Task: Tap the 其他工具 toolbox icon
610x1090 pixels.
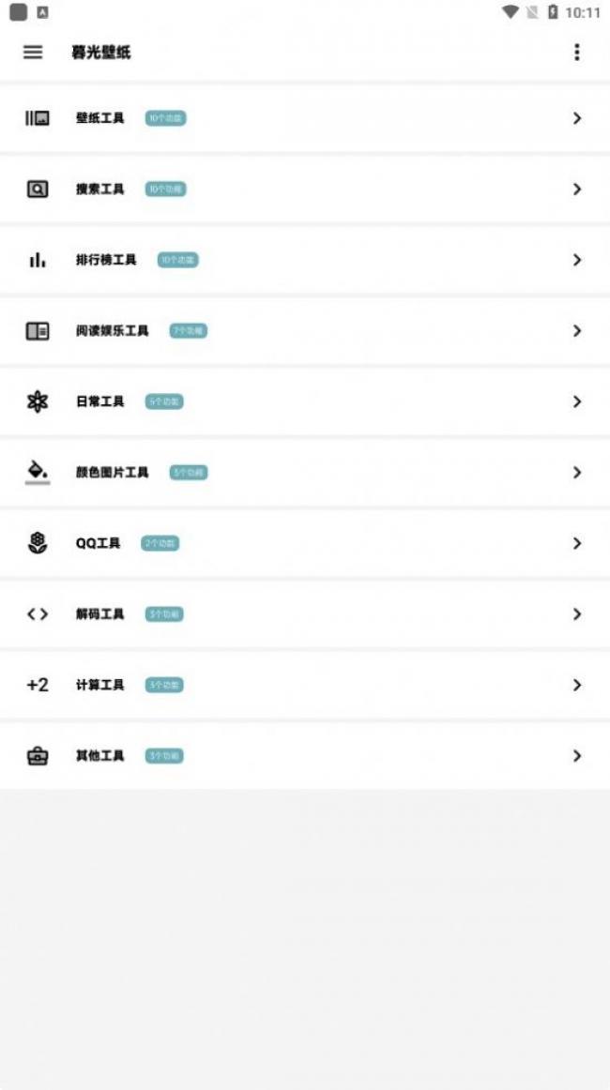Action: click(x=38, y=756)
